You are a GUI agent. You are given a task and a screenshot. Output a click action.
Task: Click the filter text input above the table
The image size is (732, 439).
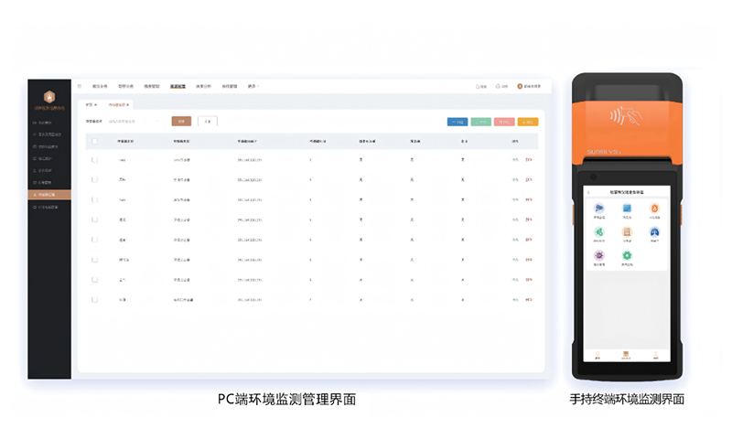[133, 121]
